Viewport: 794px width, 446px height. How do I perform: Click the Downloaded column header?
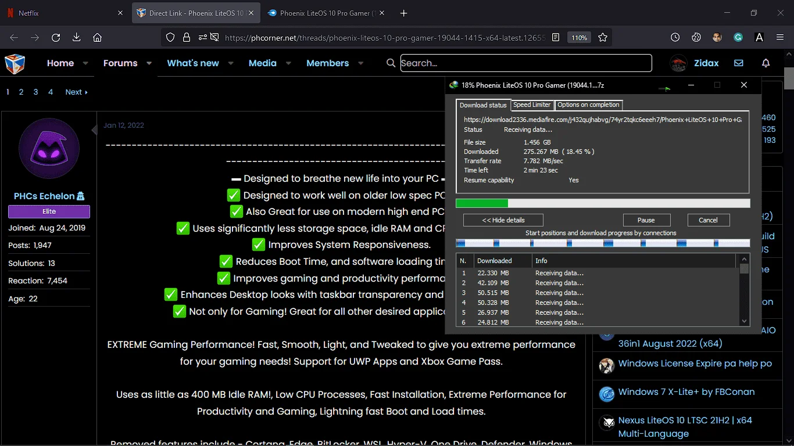[x=503, y=261]
